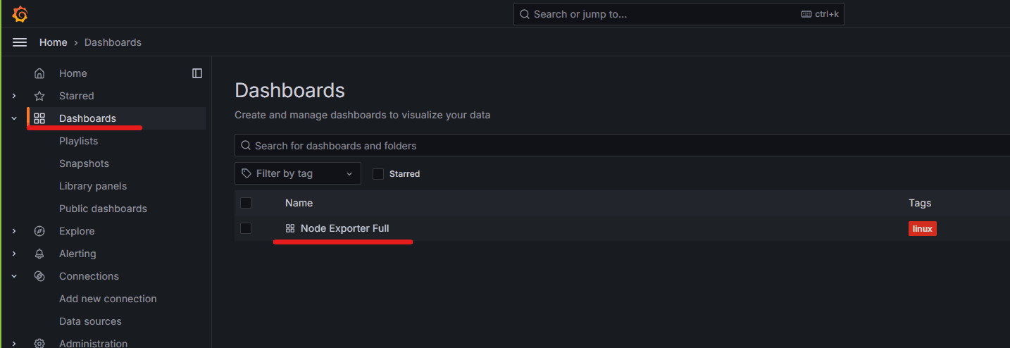Screen dimensions: 1010x348
Task: Check the Node Exporter Full row checkbox
Action: click(x=246, y=228)
